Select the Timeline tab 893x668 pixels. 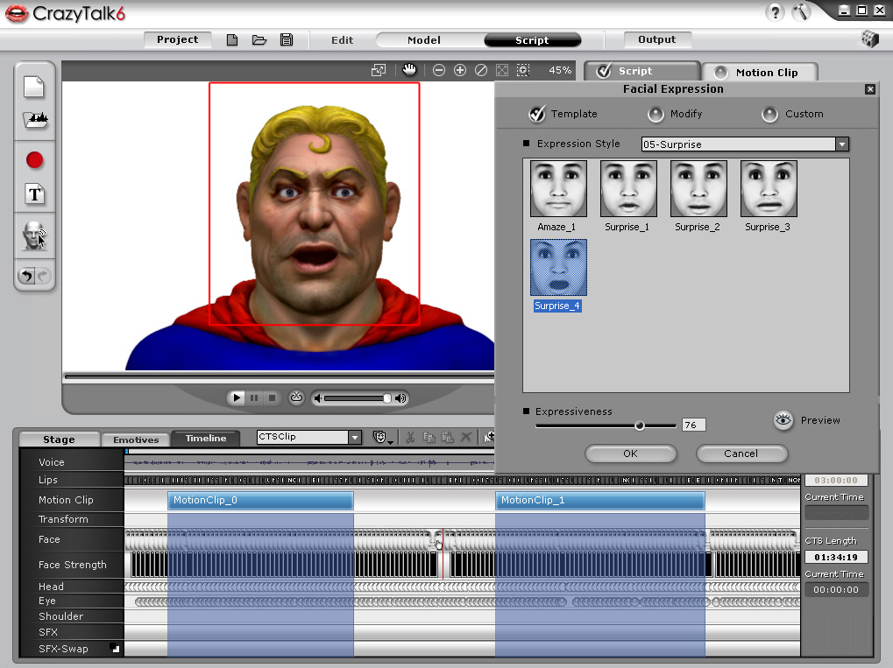tap(206, 438)
